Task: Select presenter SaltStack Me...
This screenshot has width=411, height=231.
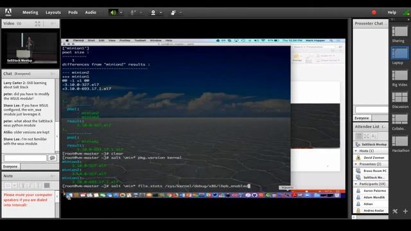Action: (371, 177)
